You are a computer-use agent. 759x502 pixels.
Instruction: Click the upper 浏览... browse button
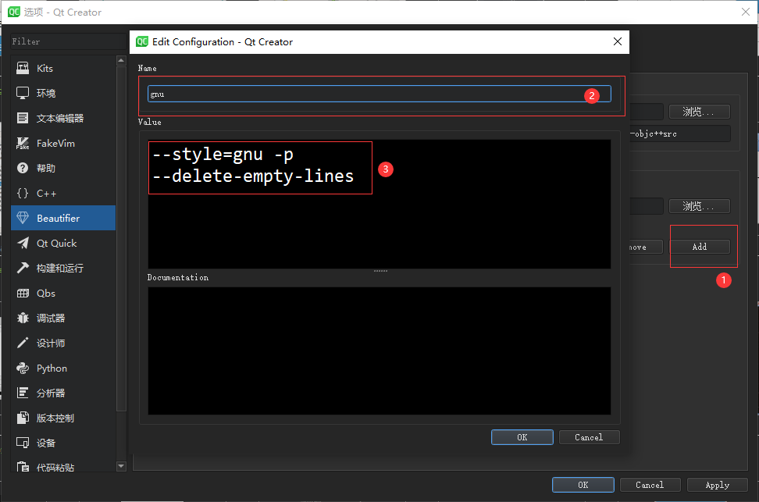[700, 112]
